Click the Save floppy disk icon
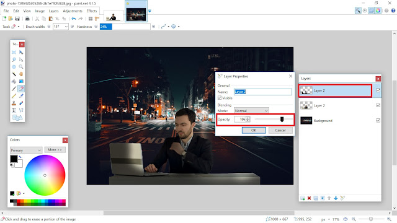Image resolution: width=397 pixels, height=223 pixels. pyautogui.click(x=17, y=19)
